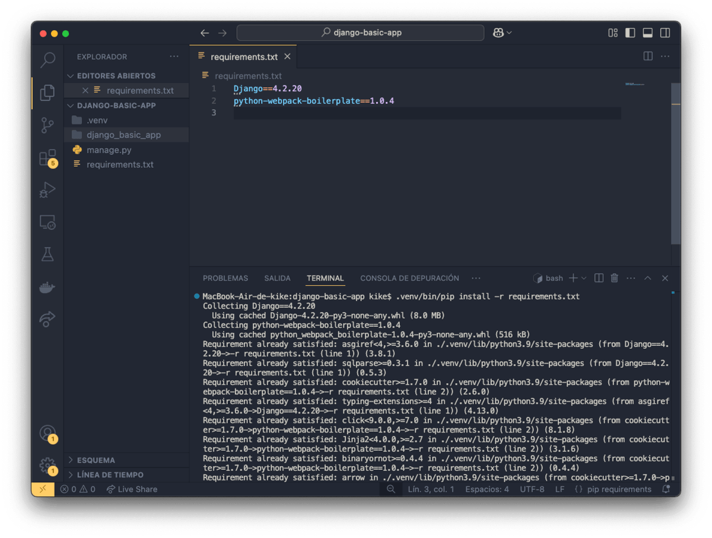Split the editor to the right
712x538 pixels.
(648, 56)
